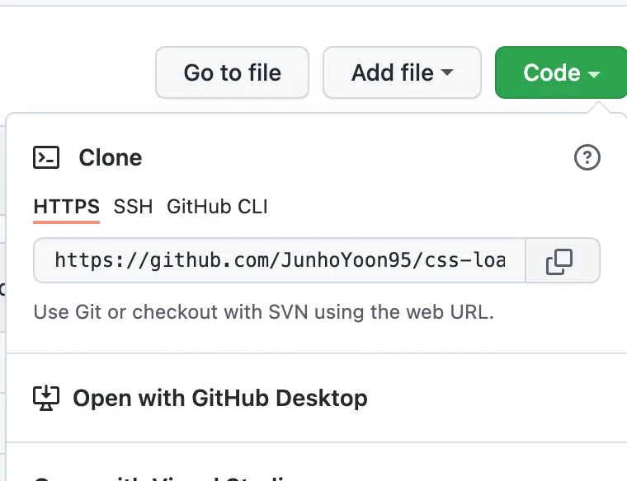Click the white caret on Code button
Viewport: 627px width, 481px height.
coord(594,74)
